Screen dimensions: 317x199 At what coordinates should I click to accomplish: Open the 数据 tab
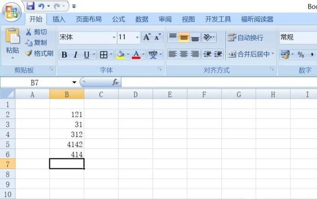coord(142,19)
